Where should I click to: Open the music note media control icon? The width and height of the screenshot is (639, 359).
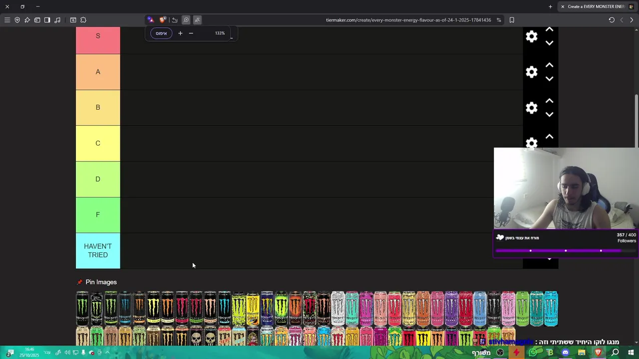pos(57,20)
